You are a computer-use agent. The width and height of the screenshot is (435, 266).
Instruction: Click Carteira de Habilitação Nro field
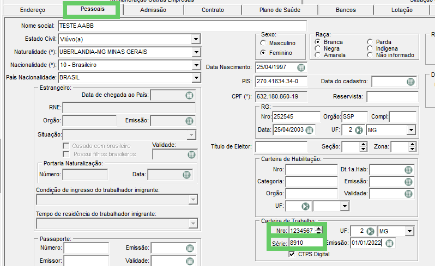[x=312, y=170]
